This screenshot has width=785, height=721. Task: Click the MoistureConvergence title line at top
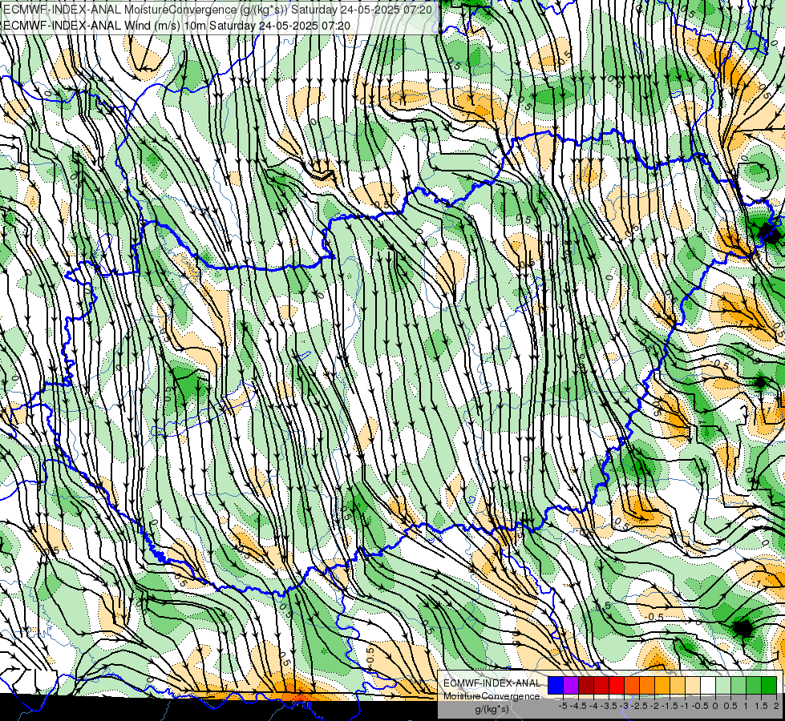point(218,10)
